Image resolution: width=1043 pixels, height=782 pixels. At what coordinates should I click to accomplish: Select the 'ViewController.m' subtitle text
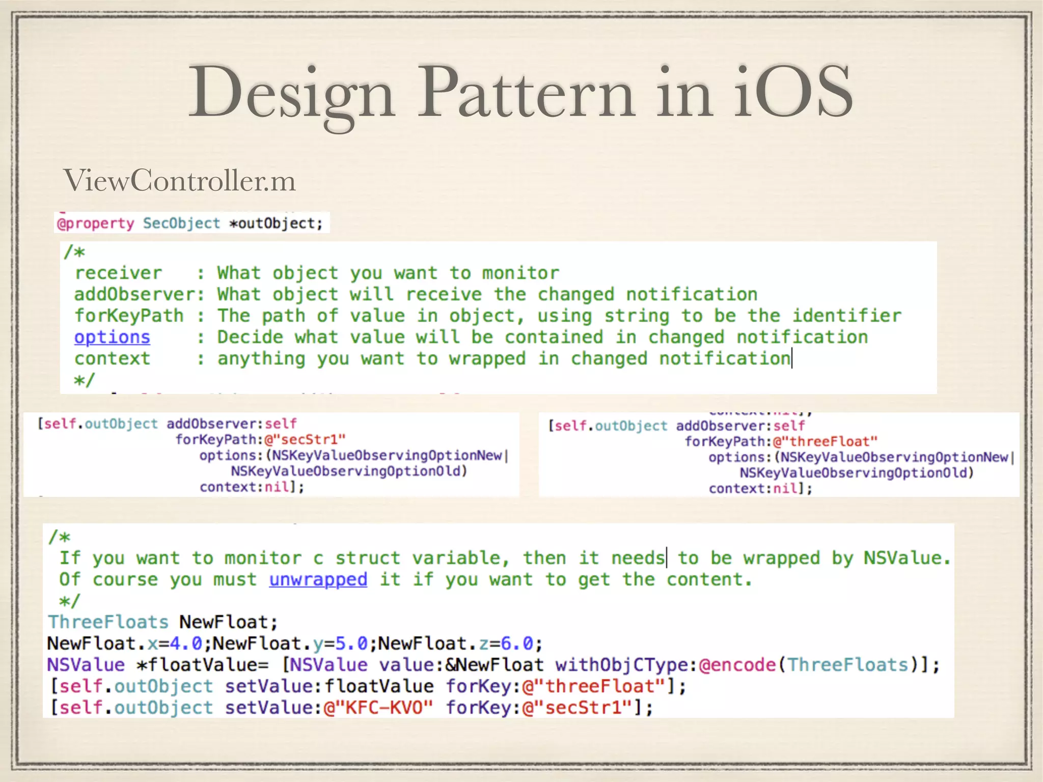coord(179,180)
